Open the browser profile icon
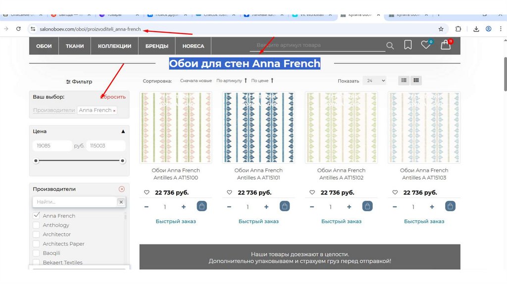The height and width of the screenshot is (284, 507). pos(489,29)
